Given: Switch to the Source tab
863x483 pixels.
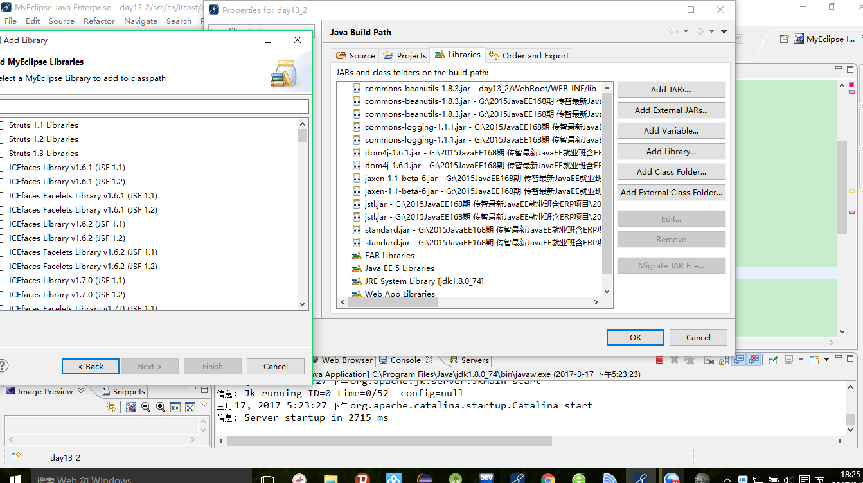Looking at the screenshot, I should point(355,55).
